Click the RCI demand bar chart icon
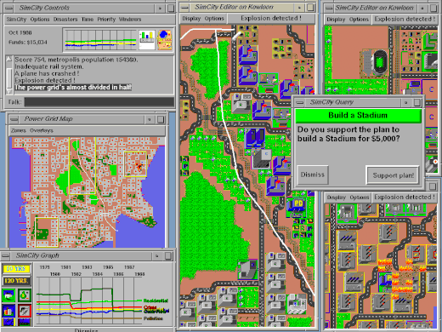442x332 pixels. 147,40
